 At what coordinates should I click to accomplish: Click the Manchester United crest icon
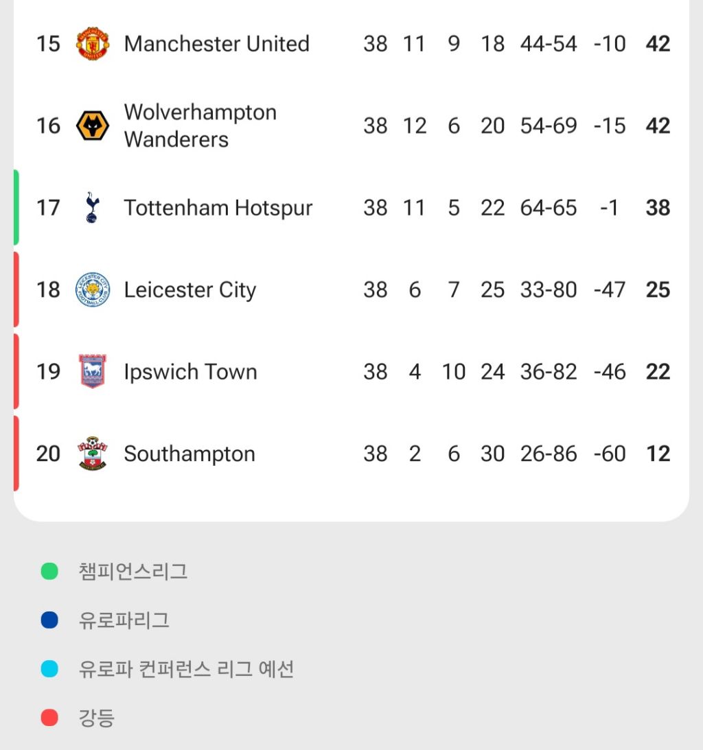pyautogui.click(x=93, y=44)
